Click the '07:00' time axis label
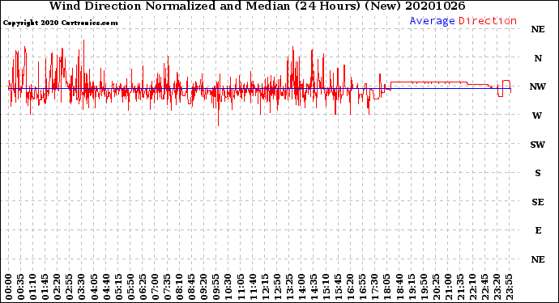The width and height of the screenshot is (559, 303). click(155, 287)
